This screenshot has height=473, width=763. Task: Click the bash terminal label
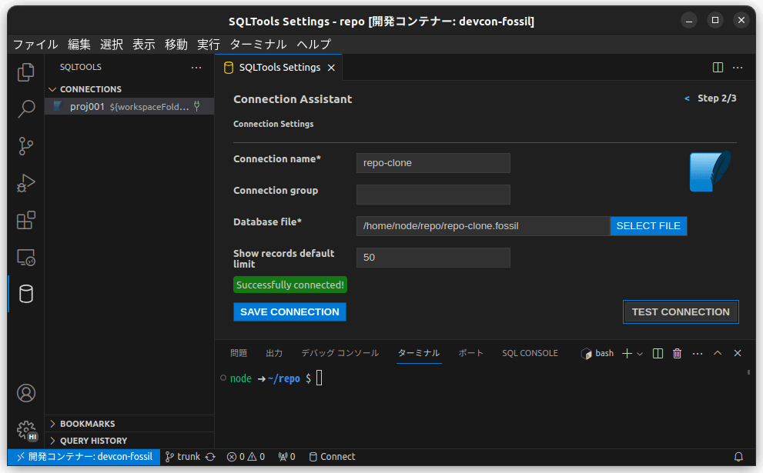point(604,354)
